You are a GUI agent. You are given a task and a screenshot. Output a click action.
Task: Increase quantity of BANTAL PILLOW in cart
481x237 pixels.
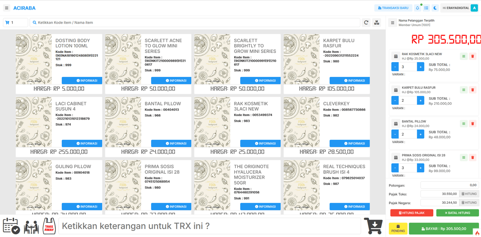[x=420, y=134]
